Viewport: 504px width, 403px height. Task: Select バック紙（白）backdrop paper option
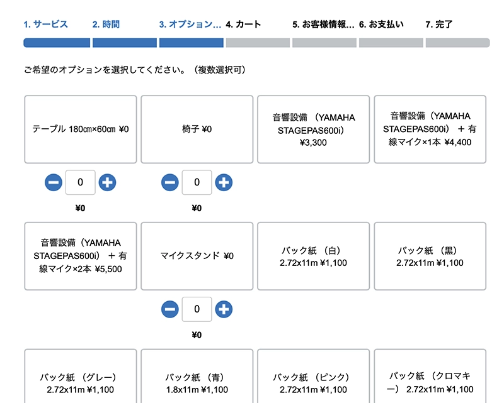point(313,256)
